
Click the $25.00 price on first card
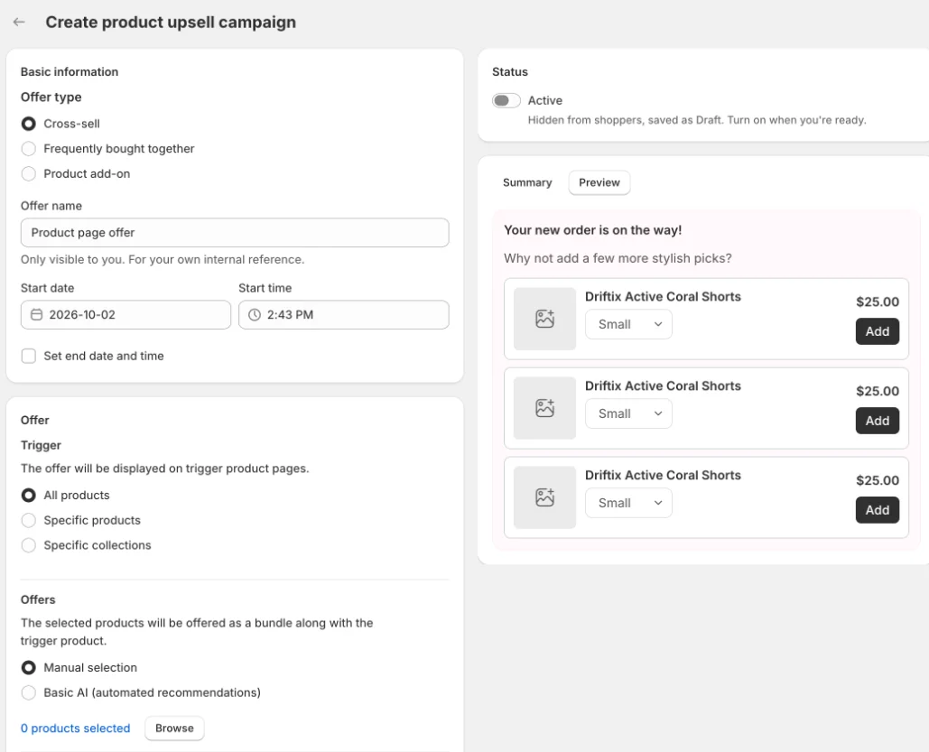coord(877,302)
